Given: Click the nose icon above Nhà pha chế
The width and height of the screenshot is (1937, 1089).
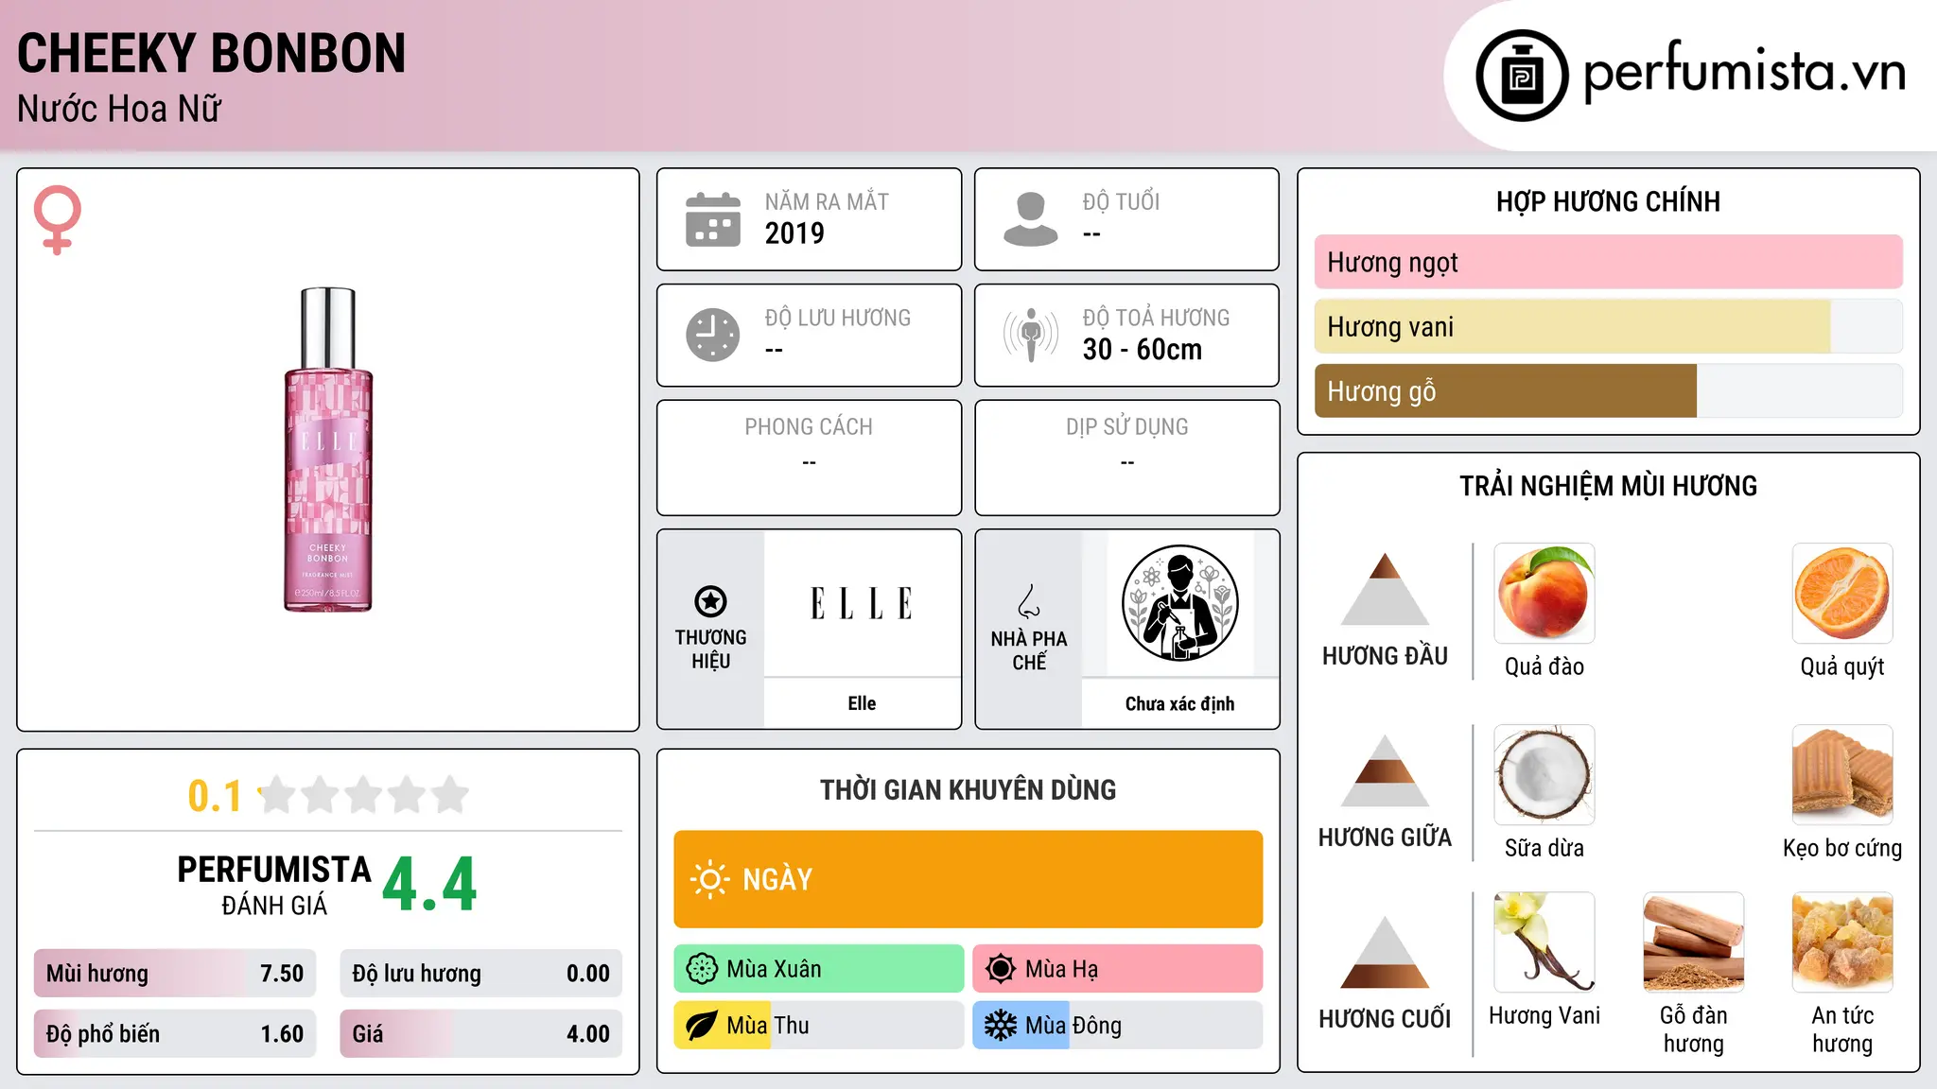Looking at the screenshot, I should click(1029, 601).
